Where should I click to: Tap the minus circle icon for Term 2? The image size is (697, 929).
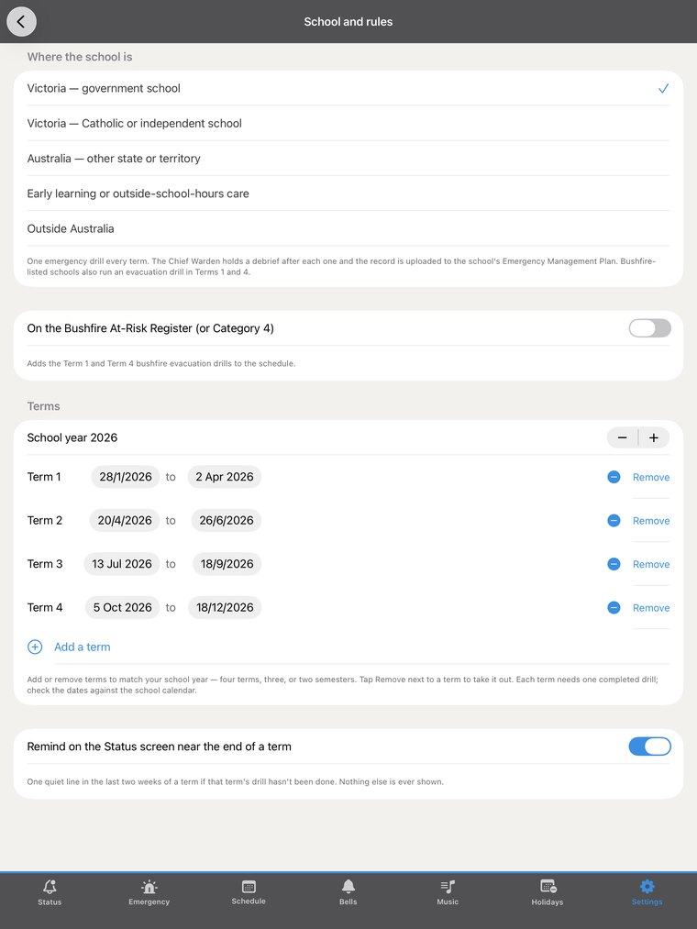pos(614,520)
